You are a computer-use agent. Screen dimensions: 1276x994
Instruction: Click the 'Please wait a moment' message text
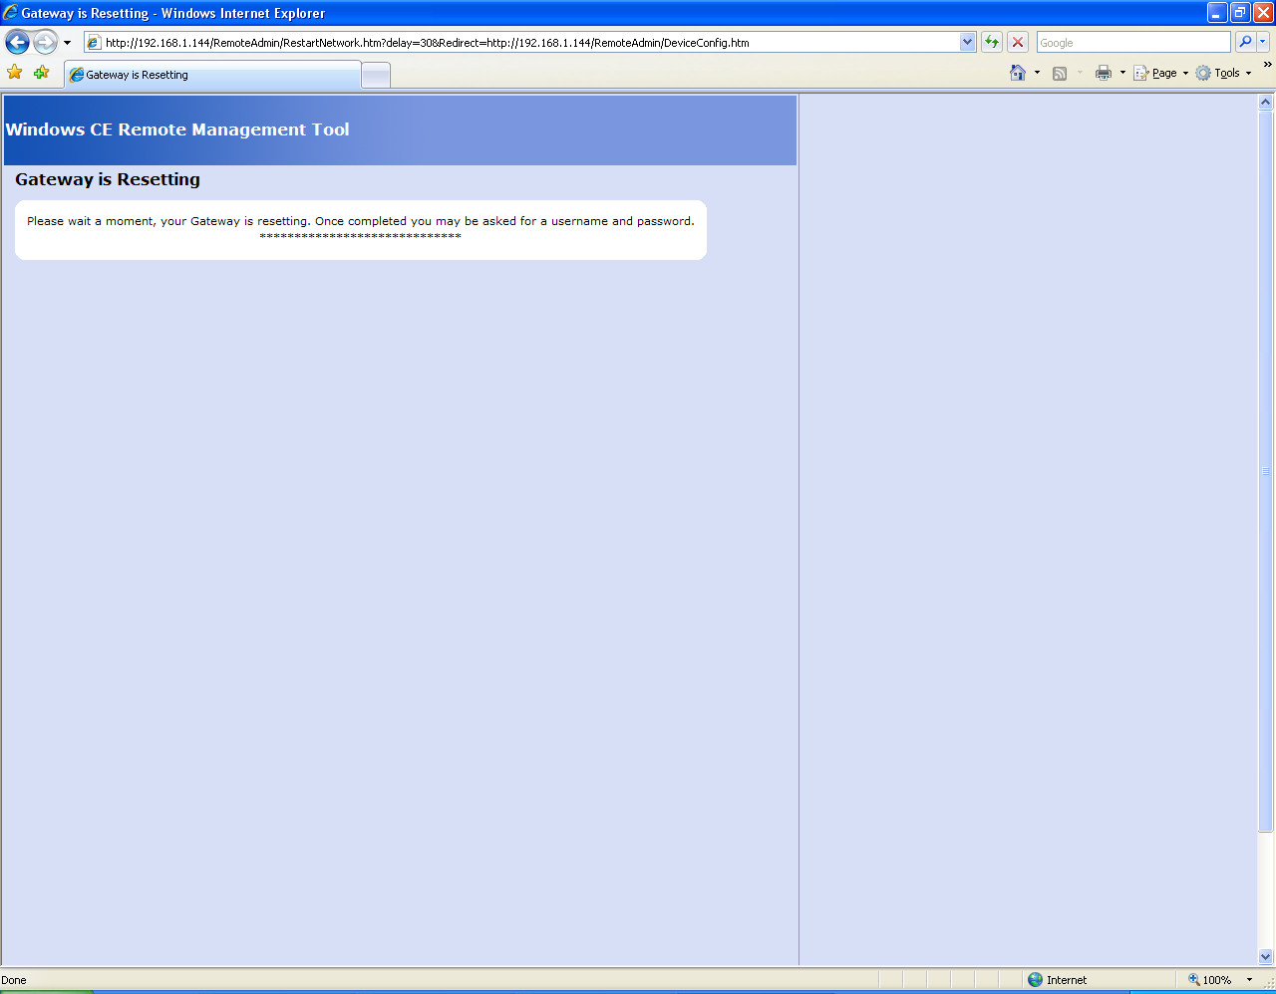(x=361, y=221)
